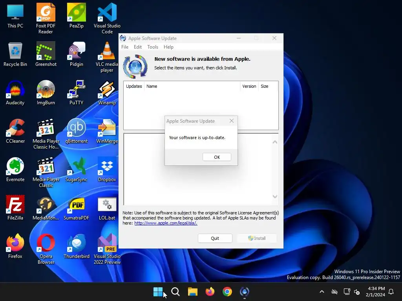Select the Visual Studio Code icon
The height and width of the screenshot is (301, 402).
click(x=107, y=18)
